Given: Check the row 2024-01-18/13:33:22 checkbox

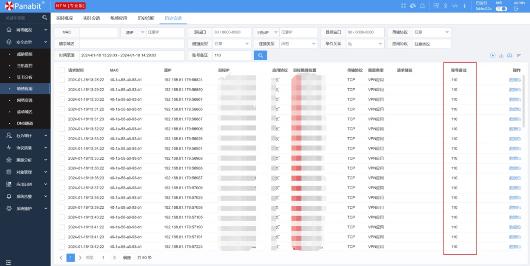Looking at the screenshot, I should click(x=61, y=139).
